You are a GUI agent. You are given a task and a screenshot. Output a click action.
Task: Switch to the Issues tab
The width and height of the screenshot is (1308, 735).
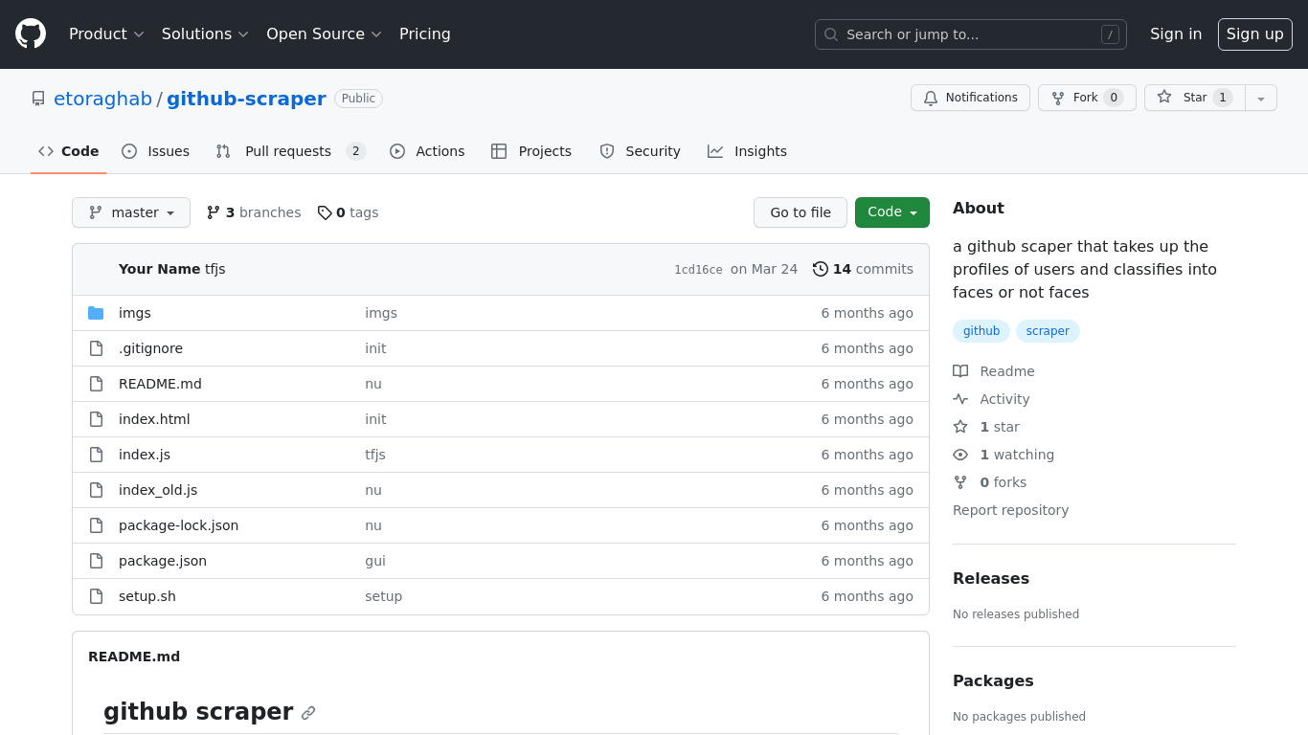click(x=156, y=151)
